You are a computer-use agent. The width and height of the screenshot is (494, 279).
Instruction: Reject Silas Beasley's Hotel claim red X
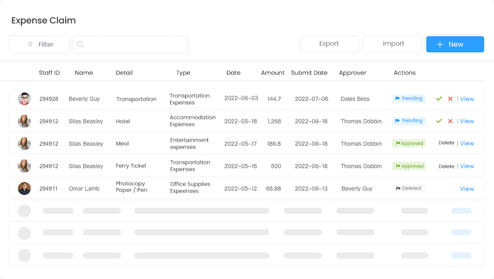coord(450,121)
